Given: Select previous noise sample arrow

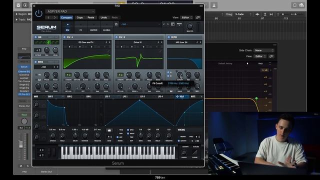Looking at the screenshot, I should [54, 67].
